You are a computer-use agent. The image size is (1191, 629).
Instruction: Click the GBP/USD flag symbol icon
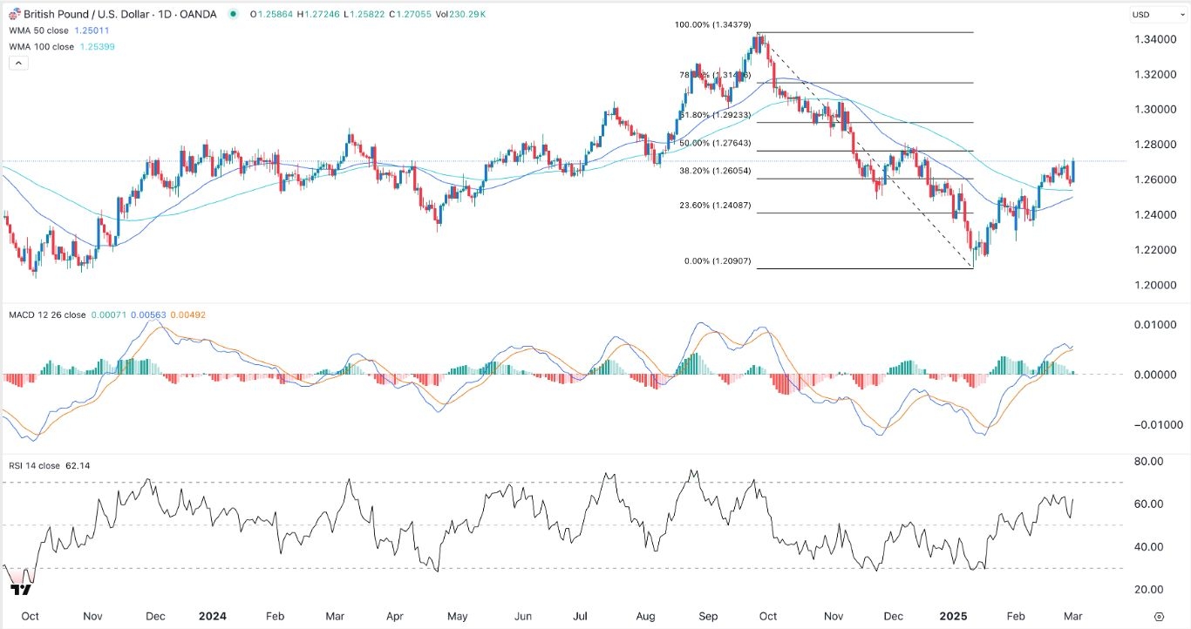click(x=13, y=14)
